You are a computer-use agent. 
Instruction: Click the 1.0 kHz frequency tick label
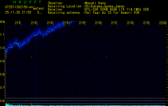(2, 48)
